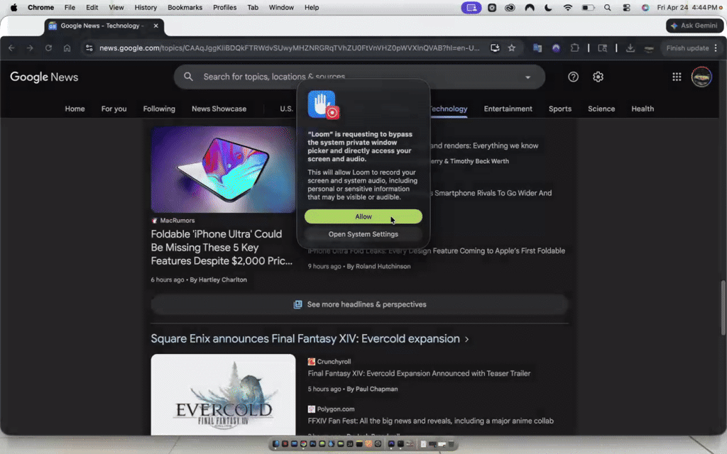Click the foldable iPhone article thumbnail
Image resolution: width=727 pixels, height=454 pixels.
(223, 170)
